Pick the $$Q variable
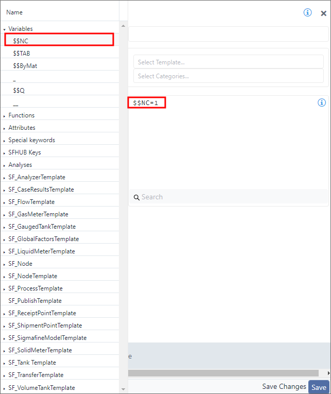 [x=19, y=91]
